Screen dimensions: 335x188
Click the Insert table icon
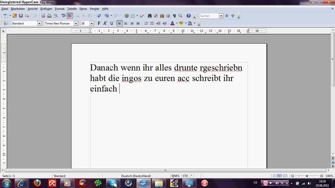132,16
